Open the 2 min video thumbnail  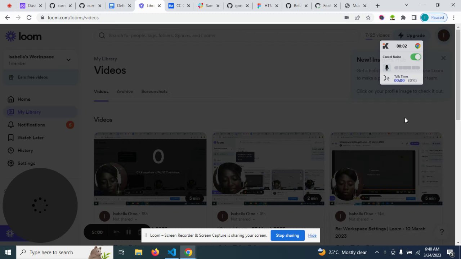point(268,169)
